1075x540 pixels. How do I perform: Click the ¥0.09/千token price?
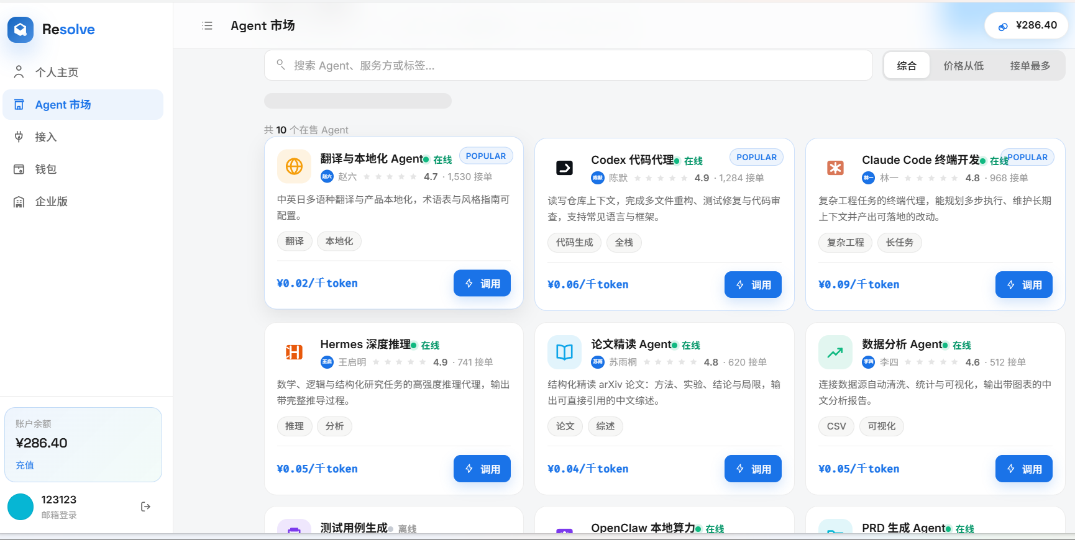859,284
